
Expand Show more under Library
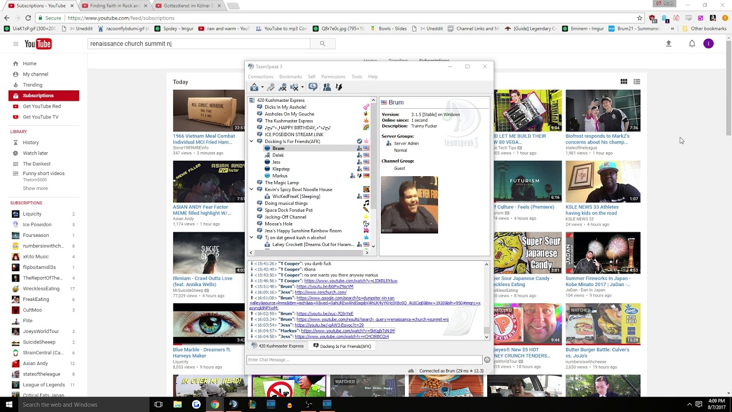[x=35, y=188]
